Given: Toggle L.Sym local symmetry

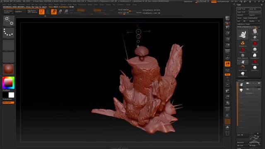Looking at the screenshot, I should (227, 70).
